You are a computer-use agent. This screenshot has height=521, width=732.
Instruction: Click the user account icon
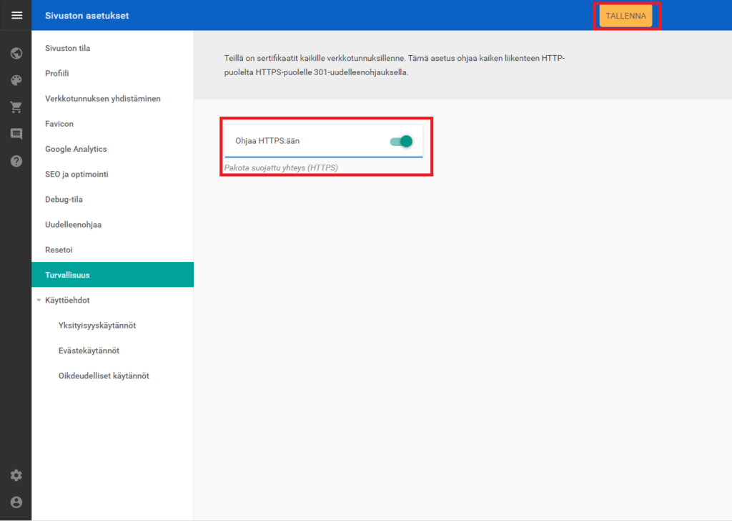(x=16, y=502)
